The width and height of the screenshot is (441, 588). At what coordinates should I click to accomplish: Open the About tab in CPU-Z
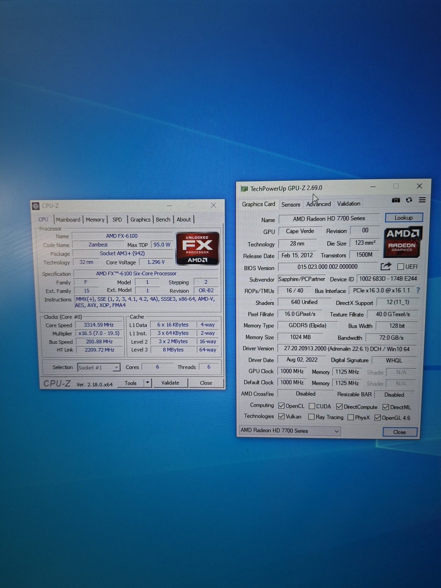184,219
